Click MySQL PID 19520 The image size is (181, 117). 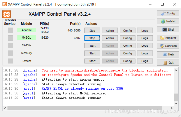click(x=44, y=38)
